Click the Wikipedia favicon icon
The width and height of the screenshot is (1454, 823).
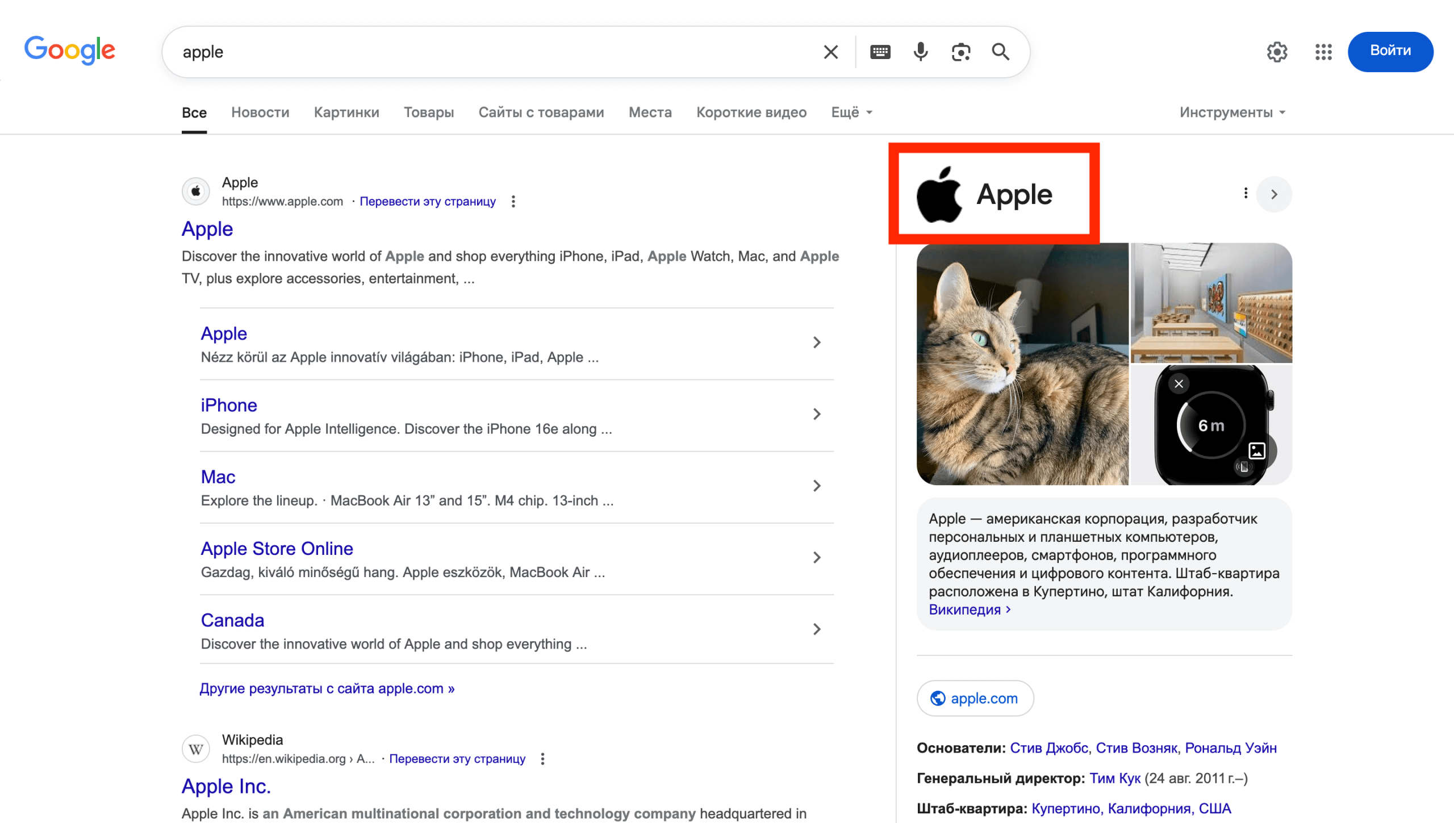coord(196,749)
